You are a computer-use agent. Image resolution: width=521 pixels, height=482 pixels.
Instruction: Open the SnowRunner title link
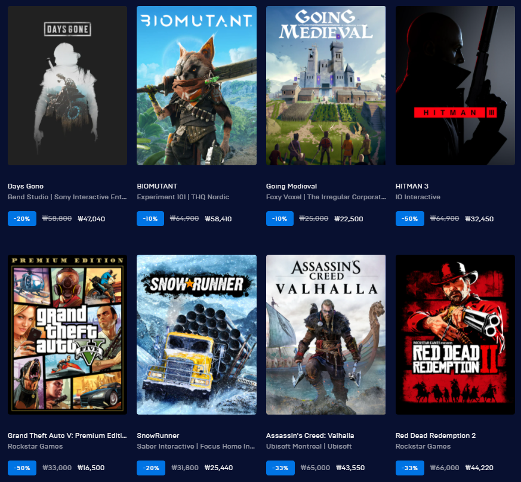point(158,435)
